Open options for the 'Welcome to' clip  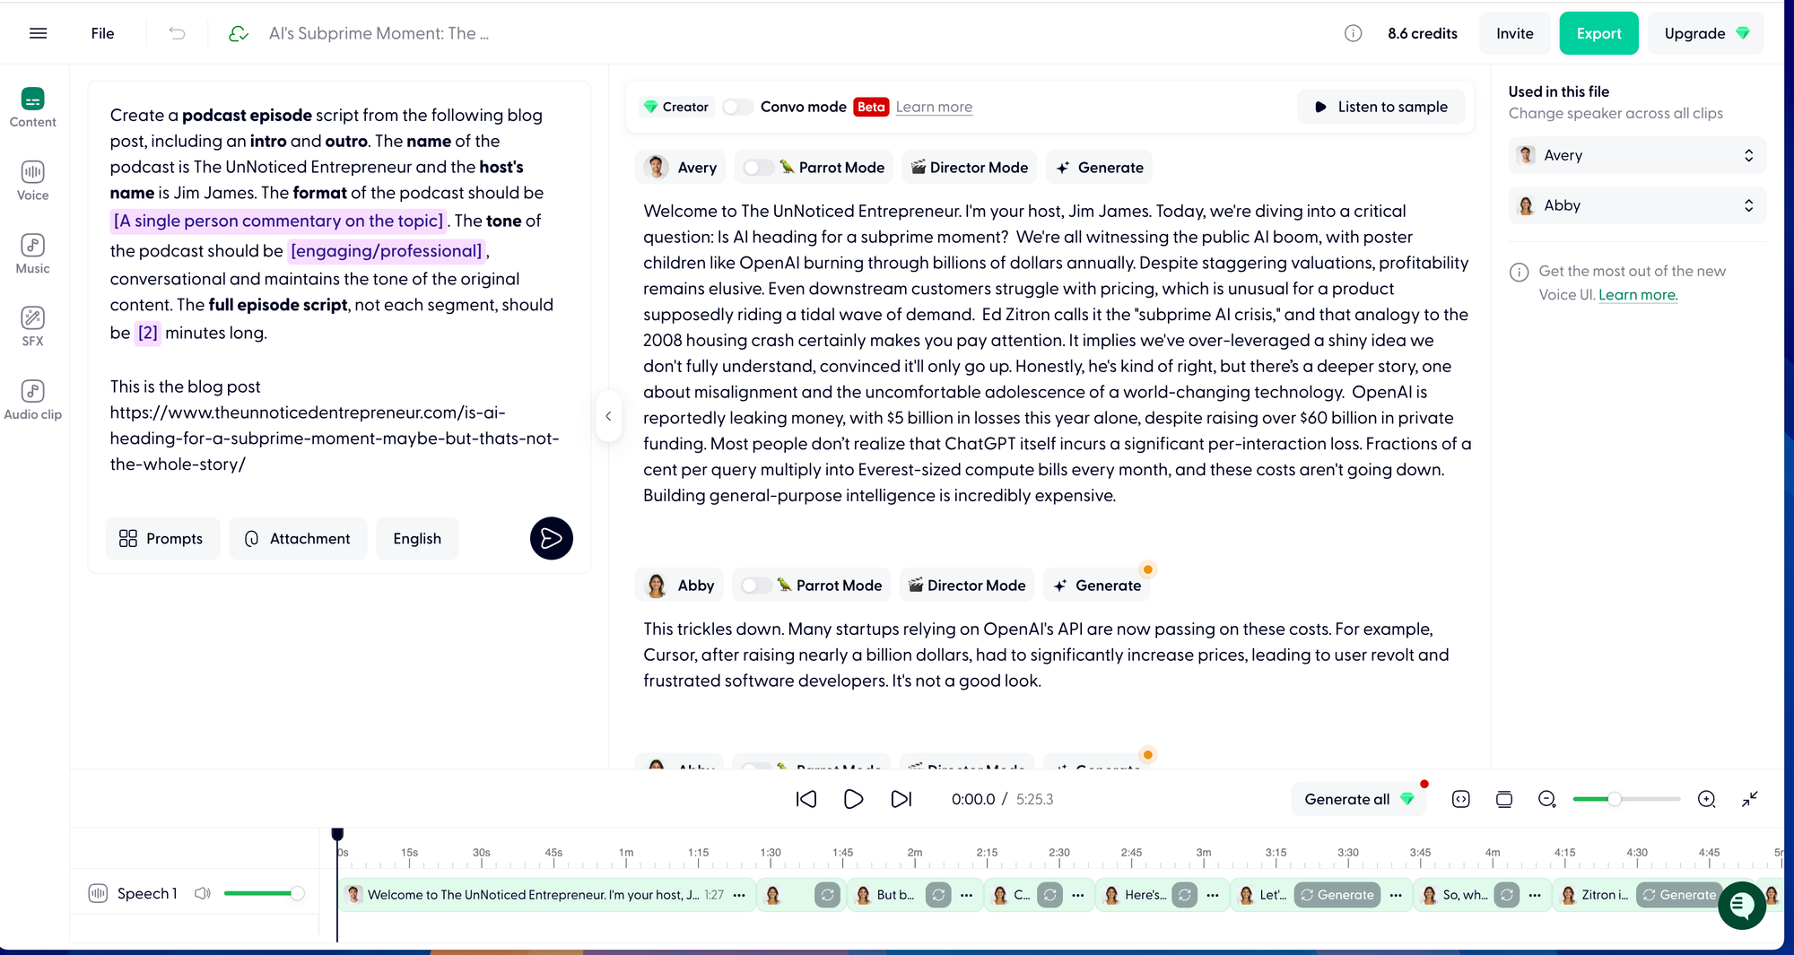739,895
